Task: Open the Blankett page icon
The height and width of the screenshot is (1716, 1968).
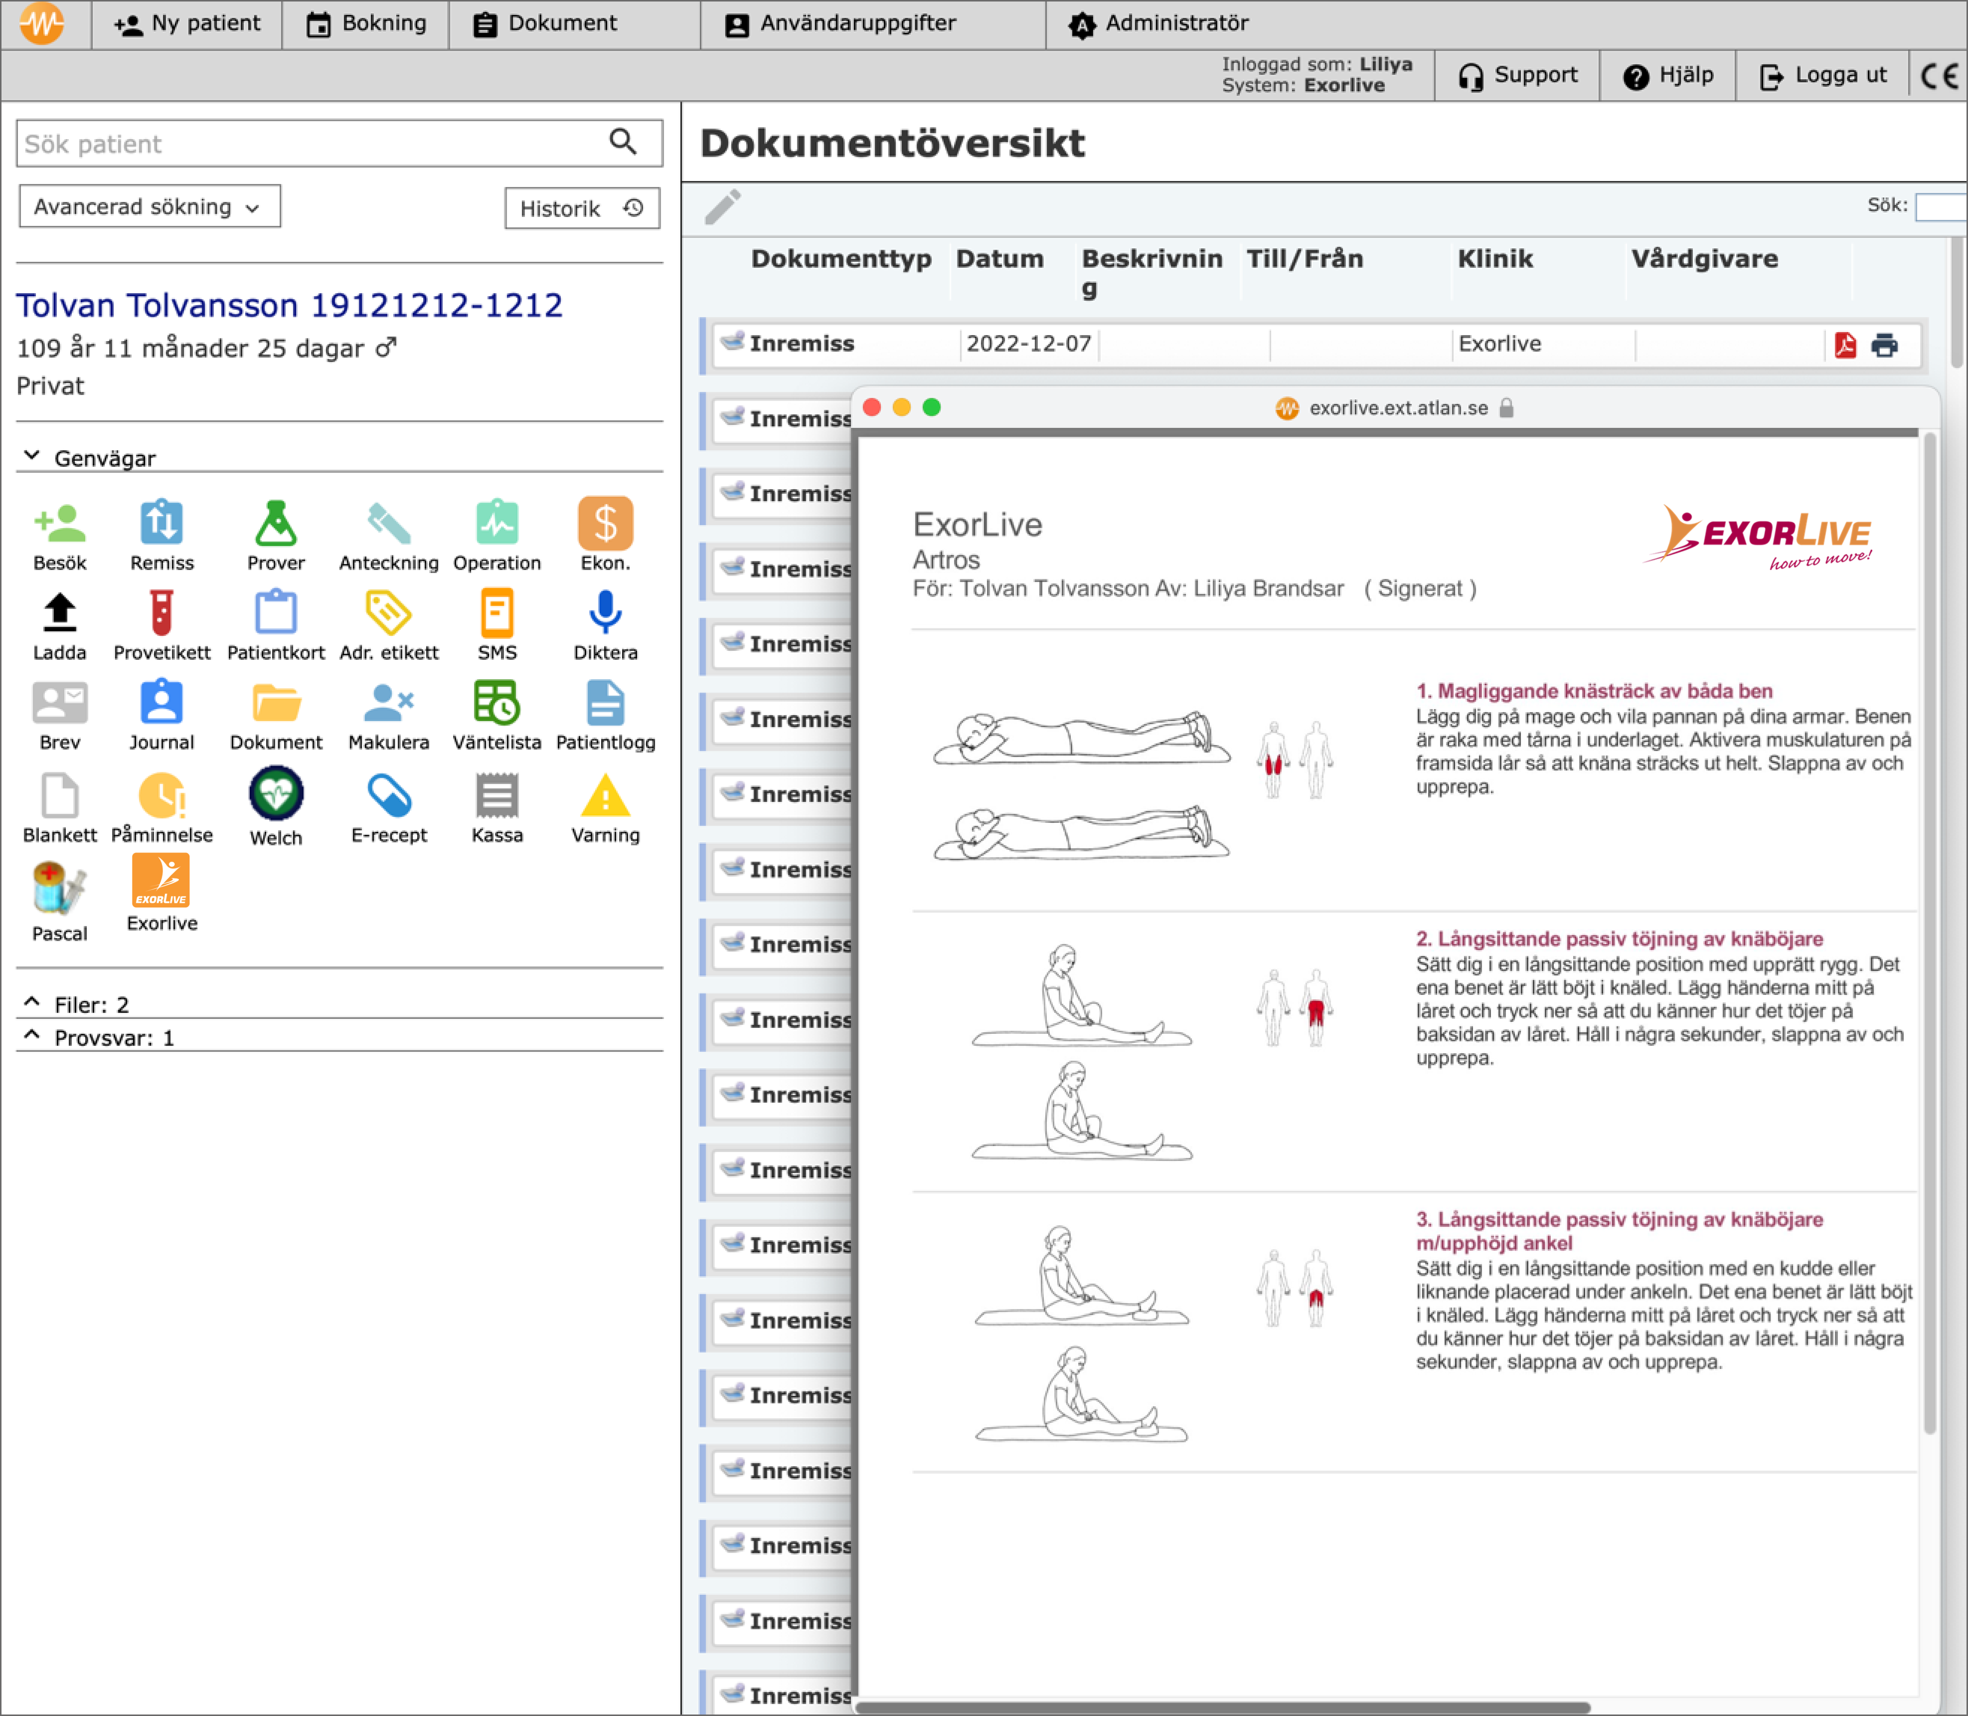Action: pyautogui.click(x=59, y=796)
